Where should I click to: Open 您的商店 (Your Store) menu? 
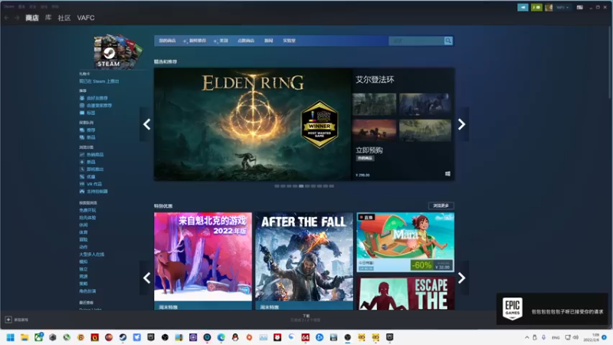[x=167, y=41]
